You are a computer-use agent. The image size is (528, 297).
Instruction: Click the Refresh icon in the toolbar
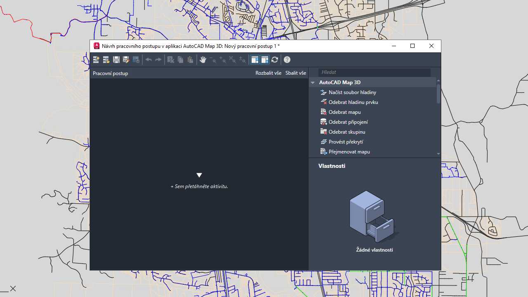click(275, 60)
